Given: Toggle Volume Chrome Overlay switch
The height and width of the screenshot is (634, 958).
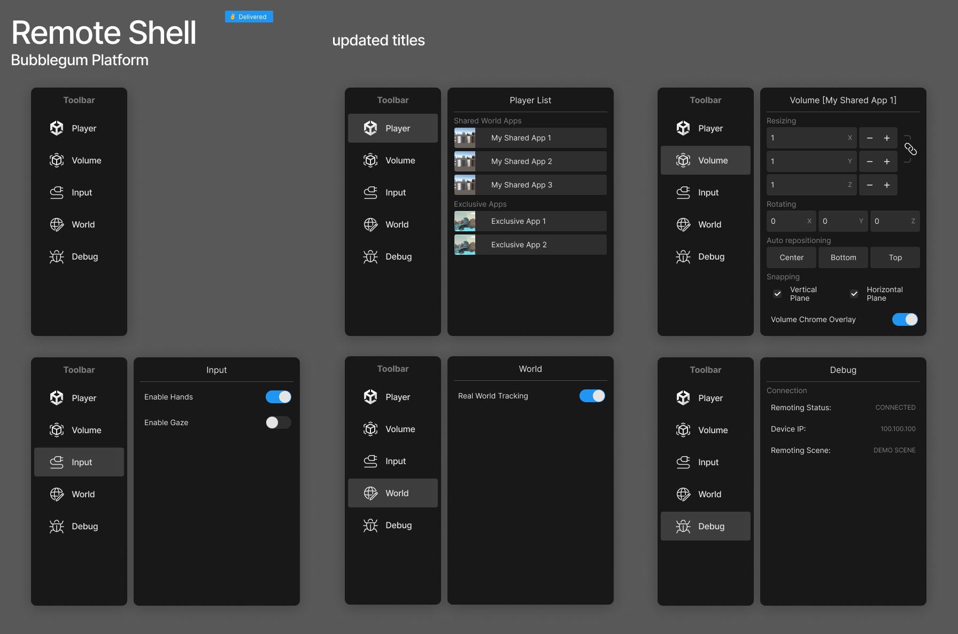Looking at the screenshot, I should 905,319.
